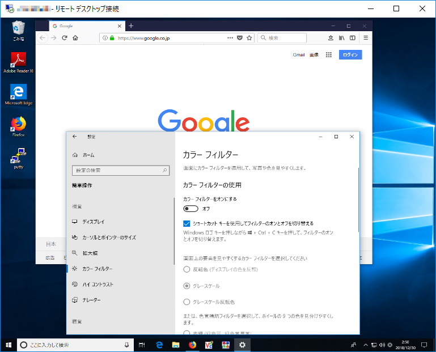Open Edge from the taskbar
436x352 pixels.
[x=159, y=345]
